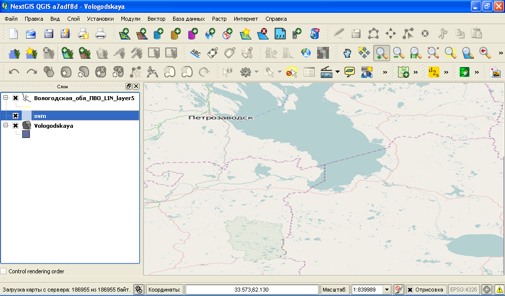Screen dimensions: 505x296
Task: Uncheck visibility of the osm layer
Action: (x=15, y=115)
